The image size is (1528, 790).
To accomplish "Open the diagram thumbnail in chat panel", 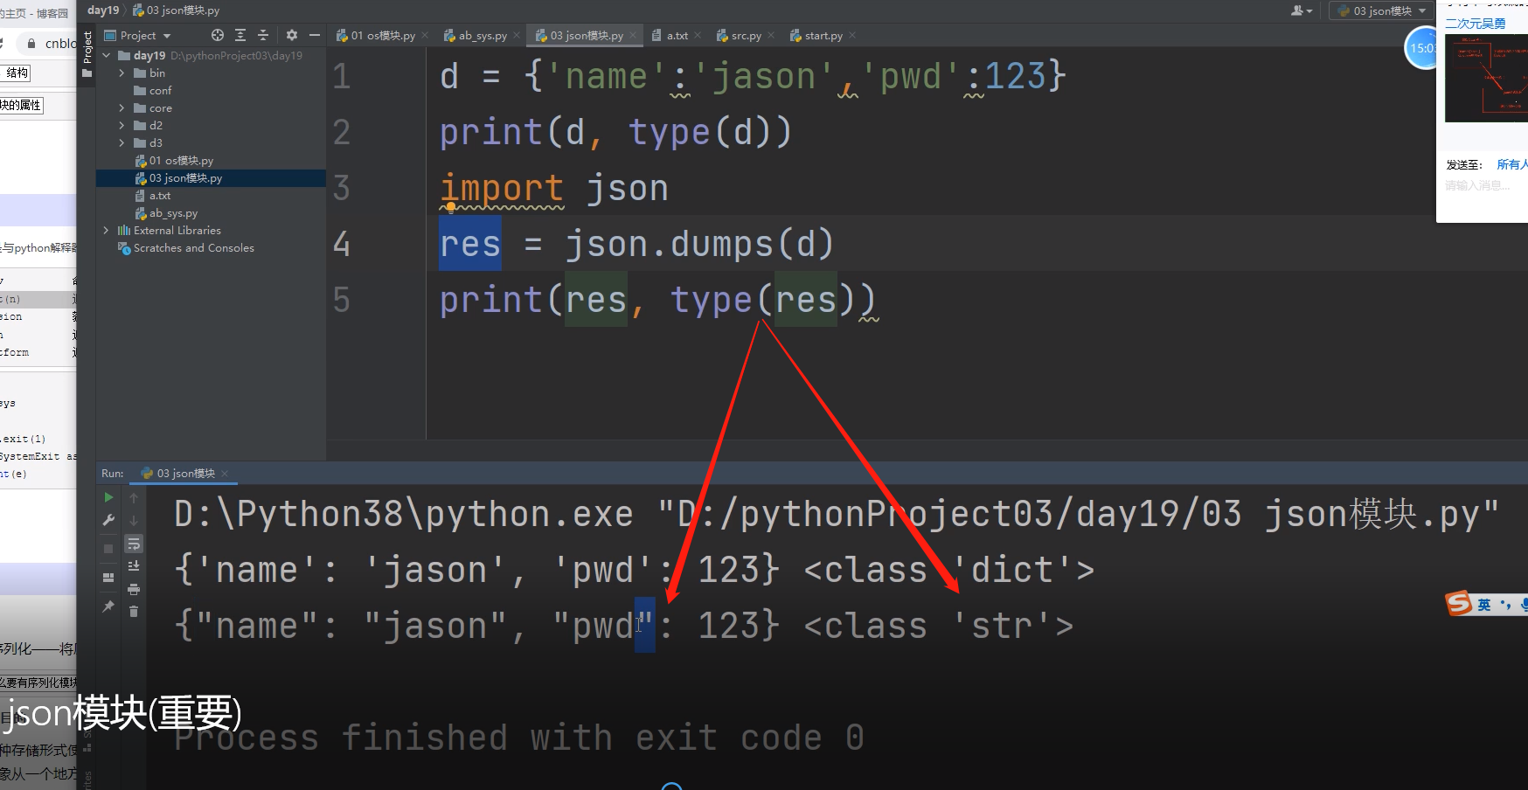I will click(x=1486, y=79).
